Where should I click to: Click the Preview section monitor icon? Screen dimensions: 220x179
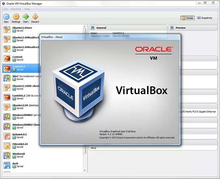[172, 28]
